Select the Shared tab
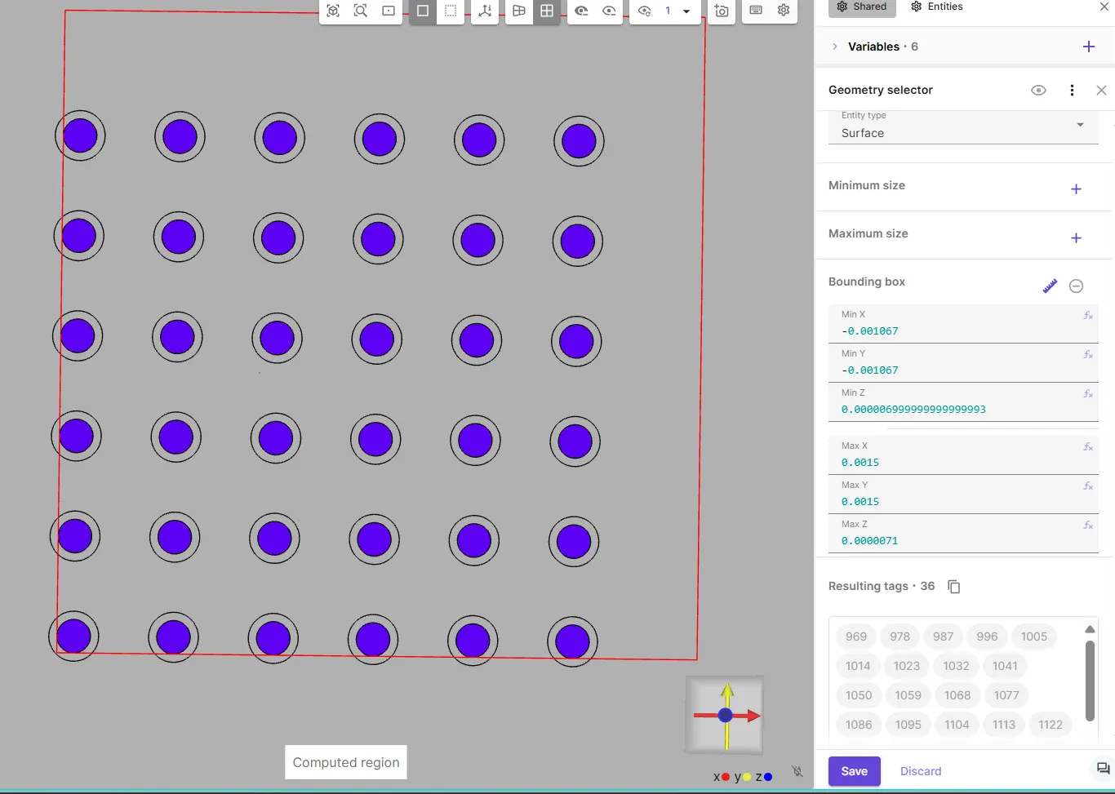 point(862,7)
